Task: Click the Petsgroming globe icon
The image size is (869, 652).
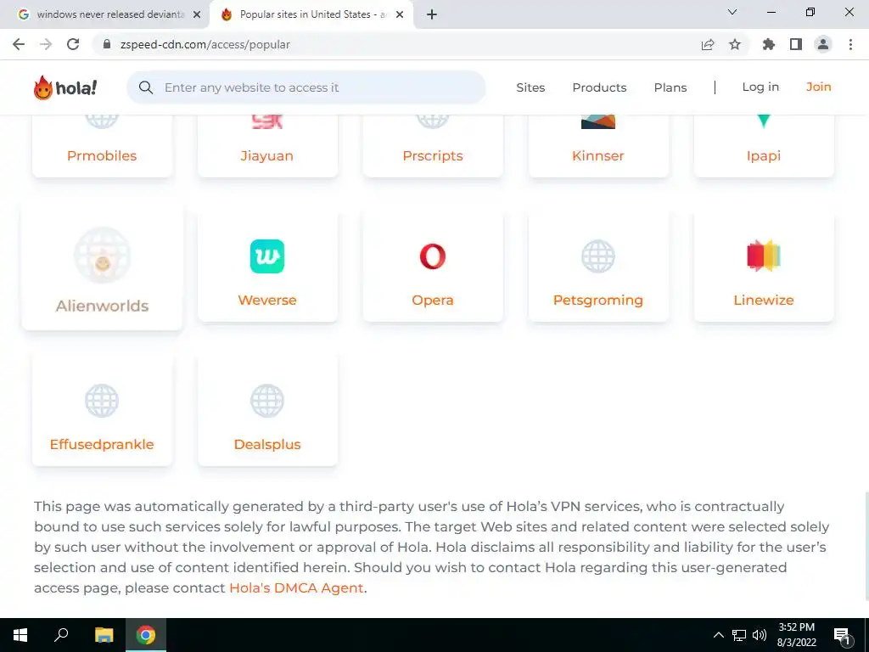Action: (x=598, y=256)
